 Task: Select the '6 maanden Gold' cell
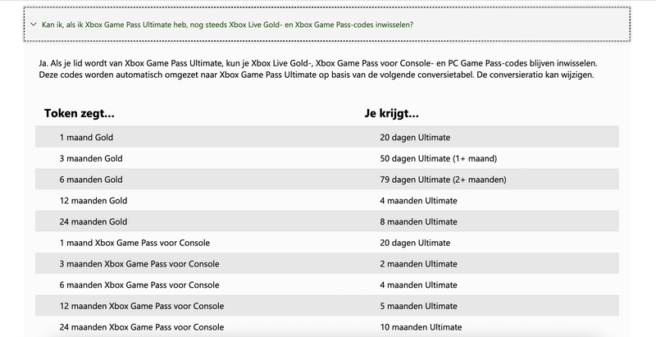tap(91, 180)
